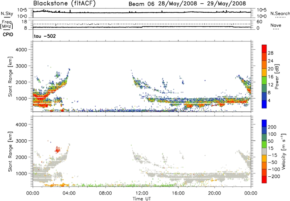The width and height of the screenshot is (290, 201).
Task: Click the red velocity patch near 2400 km
Action: coord(58,149)
